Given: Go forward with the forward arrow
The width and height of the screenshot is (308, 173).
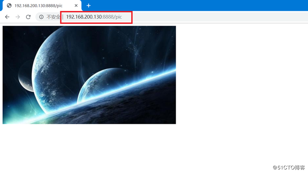Looking at the screenshot, I should point(18,17).
